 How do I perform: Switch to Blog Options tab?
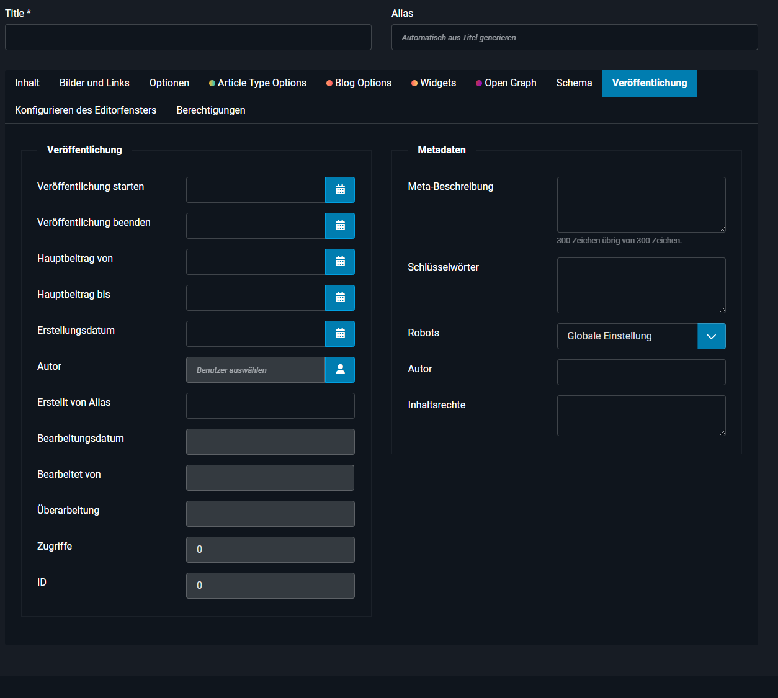pos(359,83)
